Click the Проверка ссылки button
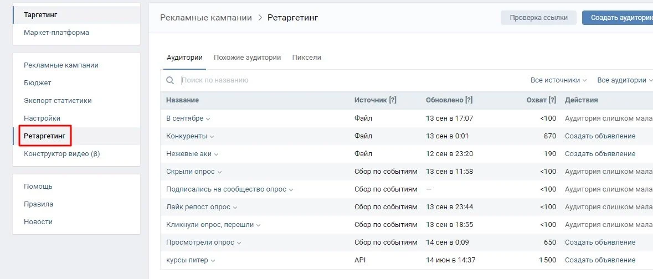The image size is (653, 279). click(538, 18)
